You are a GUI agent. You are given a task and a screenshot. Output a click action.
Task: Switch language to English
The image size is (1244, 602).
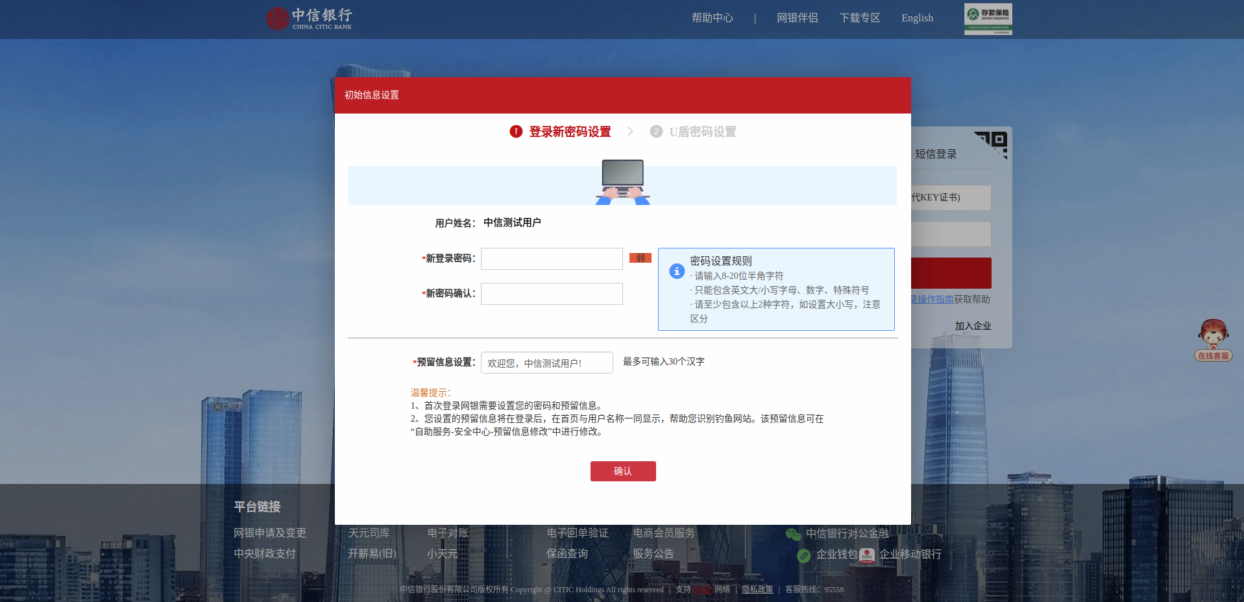point(917,18)
